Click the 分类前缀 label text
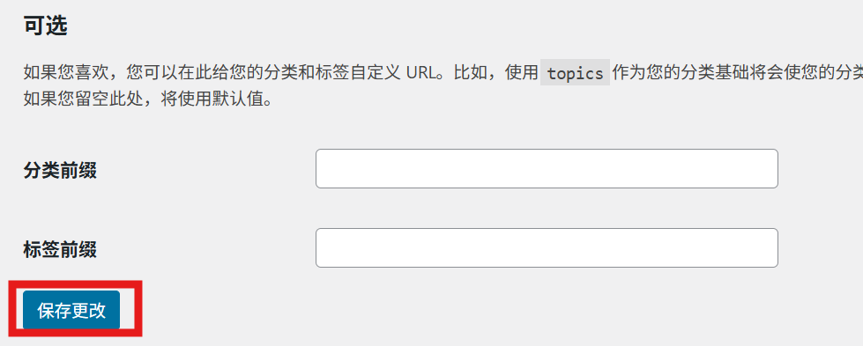The width and height of the screenshot is (863, 346). pos(60,170)
